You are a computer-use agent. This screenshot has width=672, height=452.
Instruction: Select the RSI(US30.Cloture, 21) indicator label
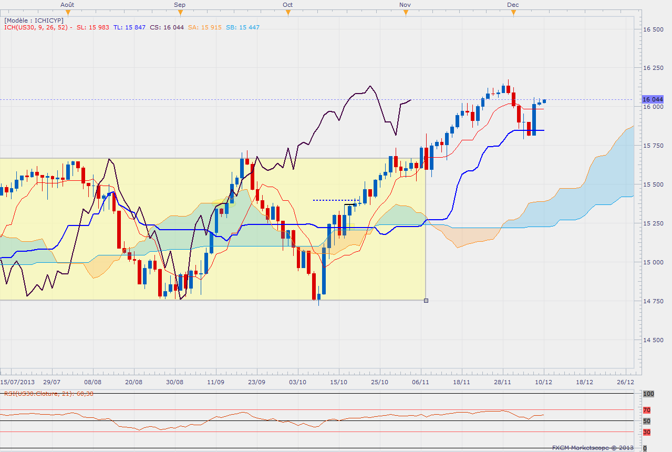point(48,394)
